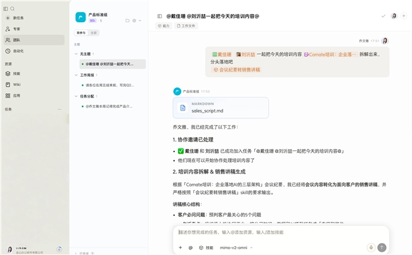This screenshot has width=412, height=255.
Task: Open the 工作文件 work files button
Action: [186, 26]
